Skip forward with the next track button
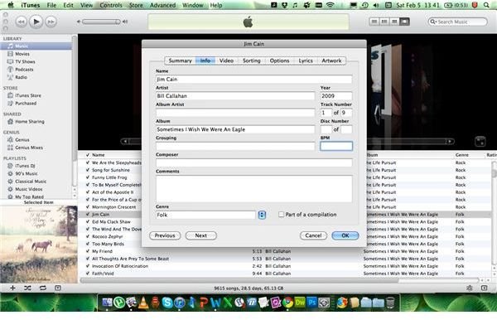 pyautogui.click(x=51, y=22)
